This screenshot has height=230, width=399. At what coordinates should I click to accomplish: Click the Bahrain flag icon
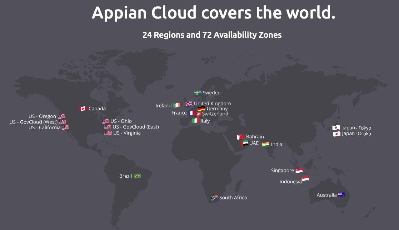(x=240, y=137)
